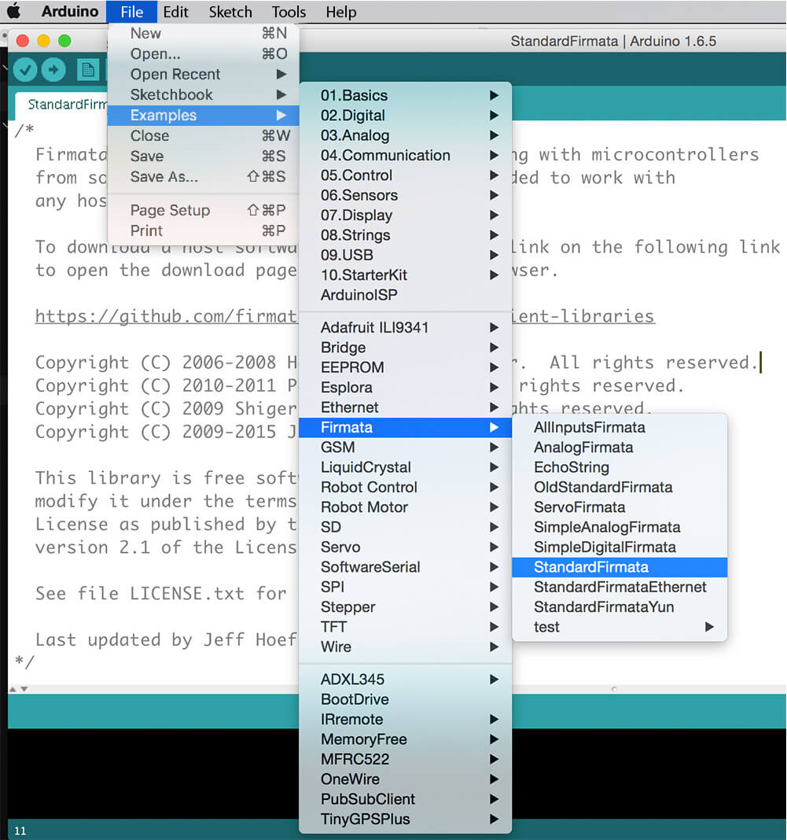Click the Upload arrow toolbar button

tap(53, 70)
